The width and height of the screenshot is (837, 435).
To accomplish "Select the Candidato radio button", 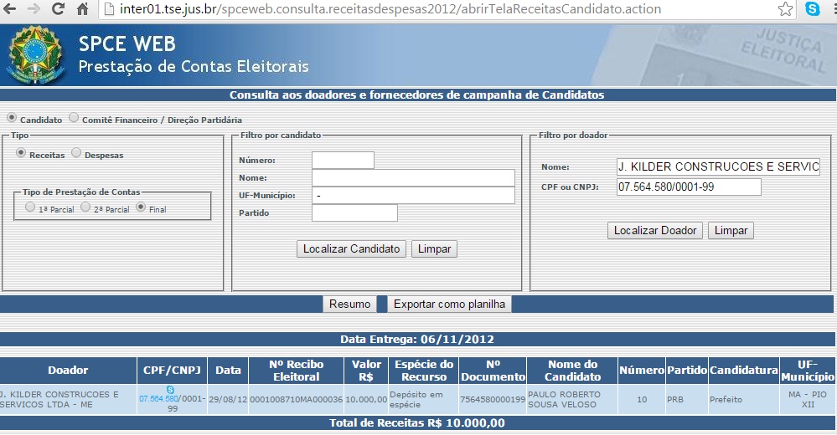I will [x=12, y=117].
